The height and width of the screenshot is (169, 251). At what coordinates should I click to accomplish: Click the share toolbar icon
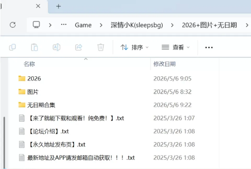pyautogui.click(x=79, y=47)
